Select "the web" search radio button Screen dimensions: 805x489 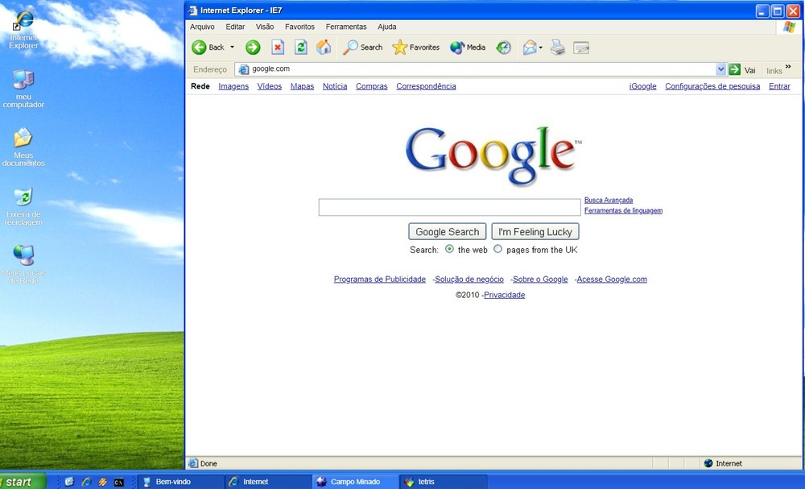pyautogui.click(x=449, y=249)
